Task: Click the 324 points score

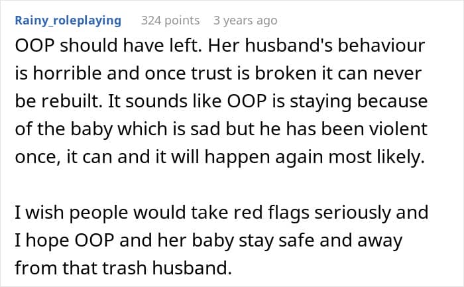Action: point(169,21)
